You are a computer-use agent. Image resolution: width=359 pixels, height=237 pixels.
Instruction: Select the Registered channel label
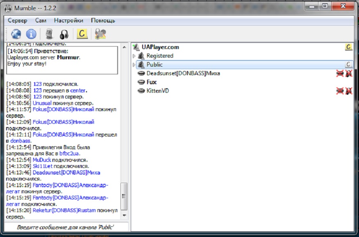(160, 56)
